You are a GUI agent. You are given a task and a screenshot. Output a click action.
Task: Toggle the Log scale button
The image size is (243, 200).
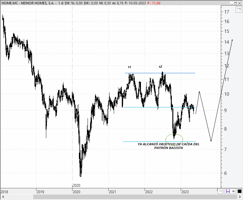point(239,9)
